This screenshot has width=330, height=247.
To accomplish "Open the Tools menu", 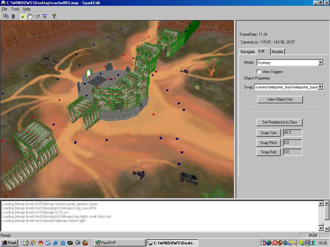I will [x=15, y=9].
